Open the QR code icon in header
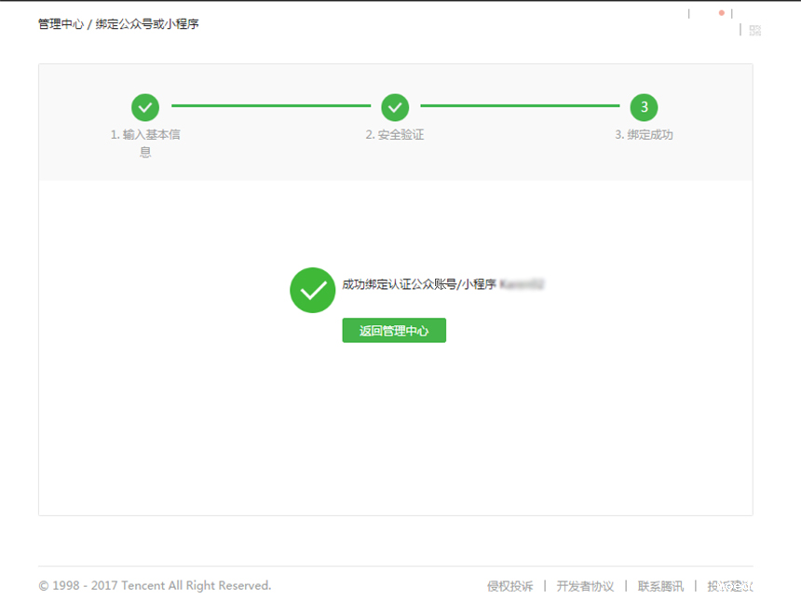This screenshot has height=601, width=801. pyautogui.click(x=754, y=30)
